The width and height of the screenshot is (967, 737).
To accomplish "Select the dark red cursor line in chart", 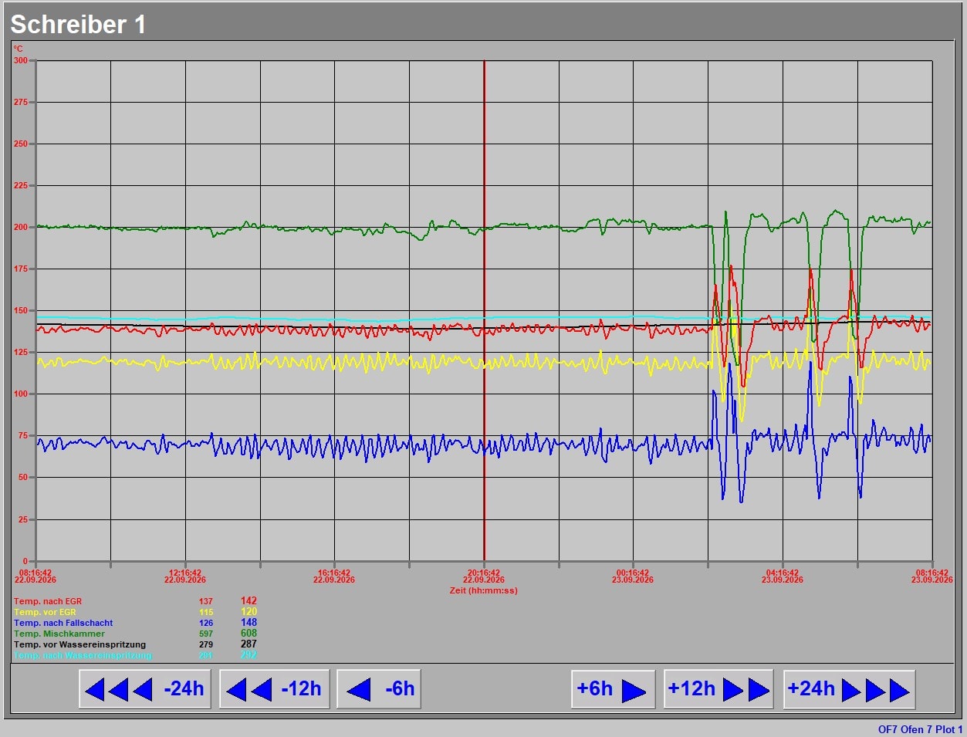I will click(x=484, y=310).
